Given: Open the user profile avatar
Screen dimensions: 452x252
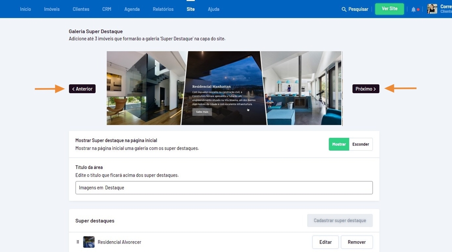Looking at the screenshot, I should tap(432, 9).
